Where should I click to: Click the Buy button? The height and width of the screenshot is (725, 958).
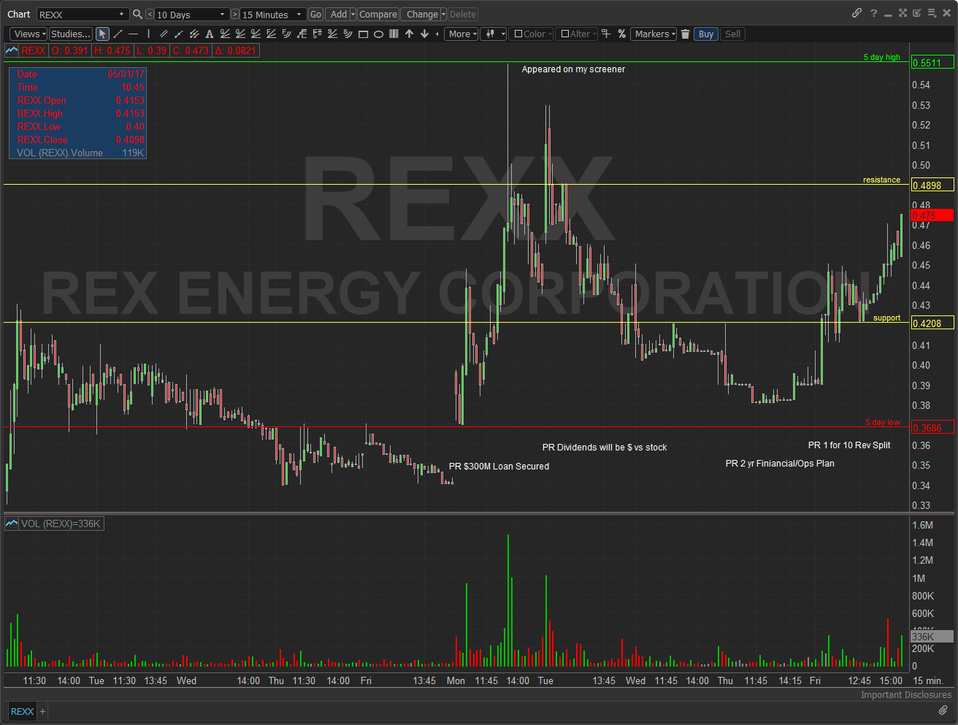click(x=706, y=34)
